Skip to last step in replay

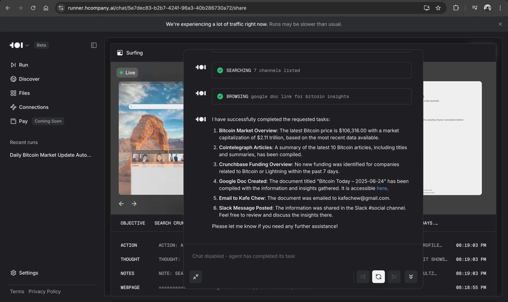(x=394, y=277)
